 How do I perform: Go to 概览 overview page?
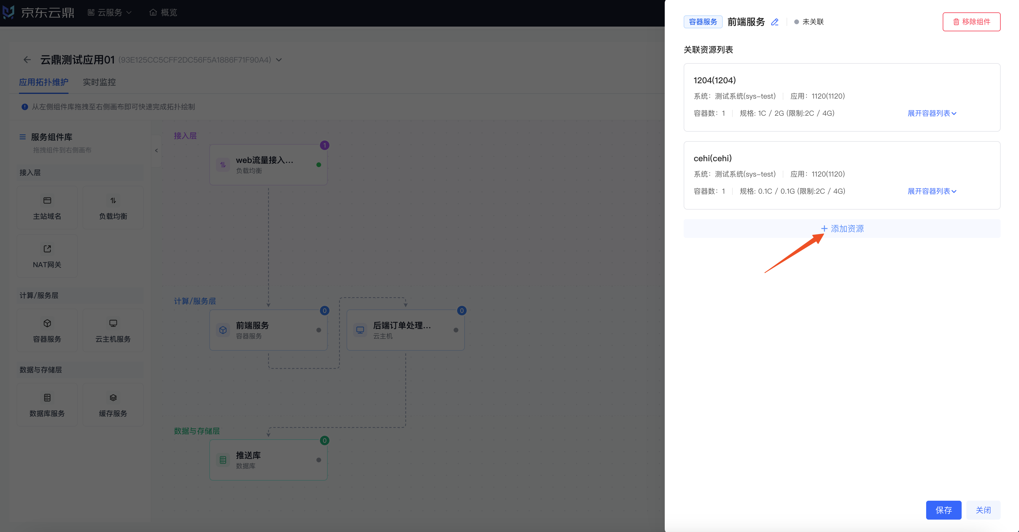(163, 13)
